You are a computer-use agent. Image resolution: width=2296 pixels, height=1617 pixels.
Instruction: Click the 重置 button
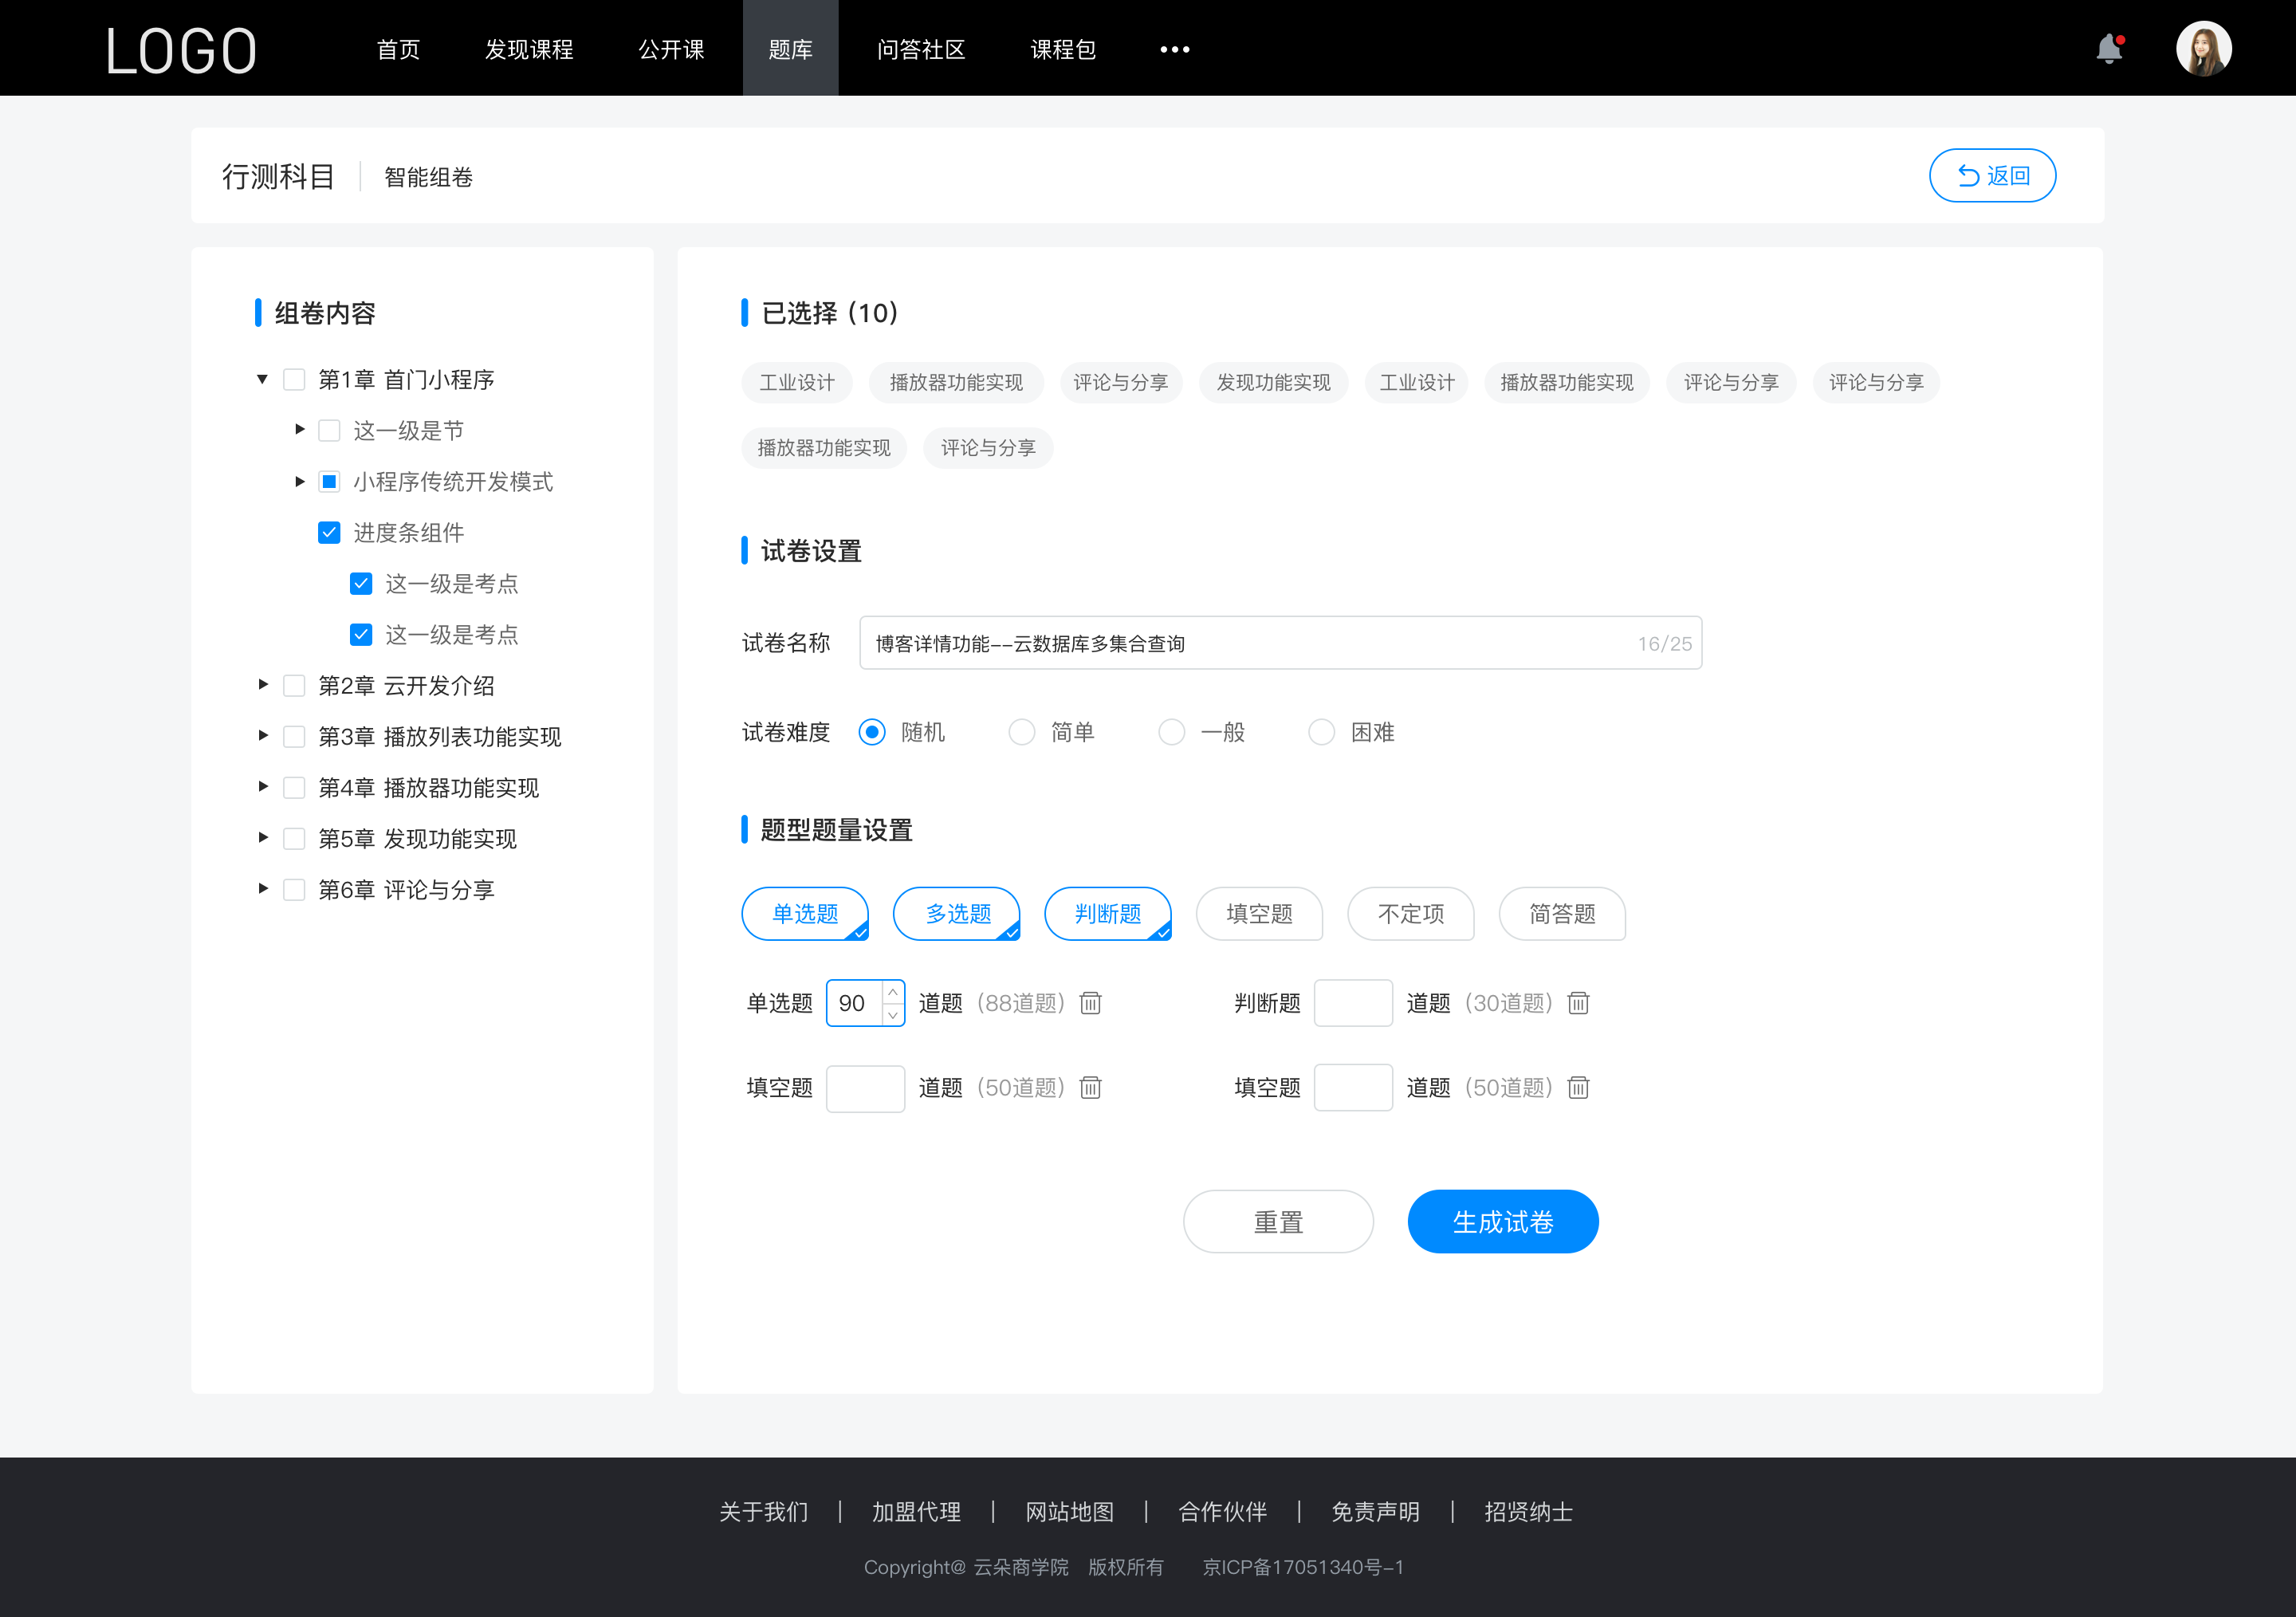tap(1277, 1220)
